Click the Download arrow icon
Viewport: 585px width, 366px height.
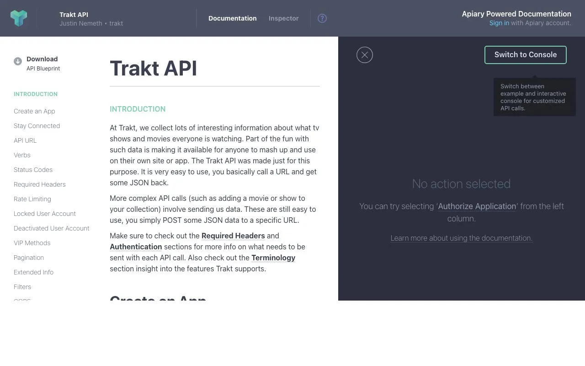[x=18, y=61]
